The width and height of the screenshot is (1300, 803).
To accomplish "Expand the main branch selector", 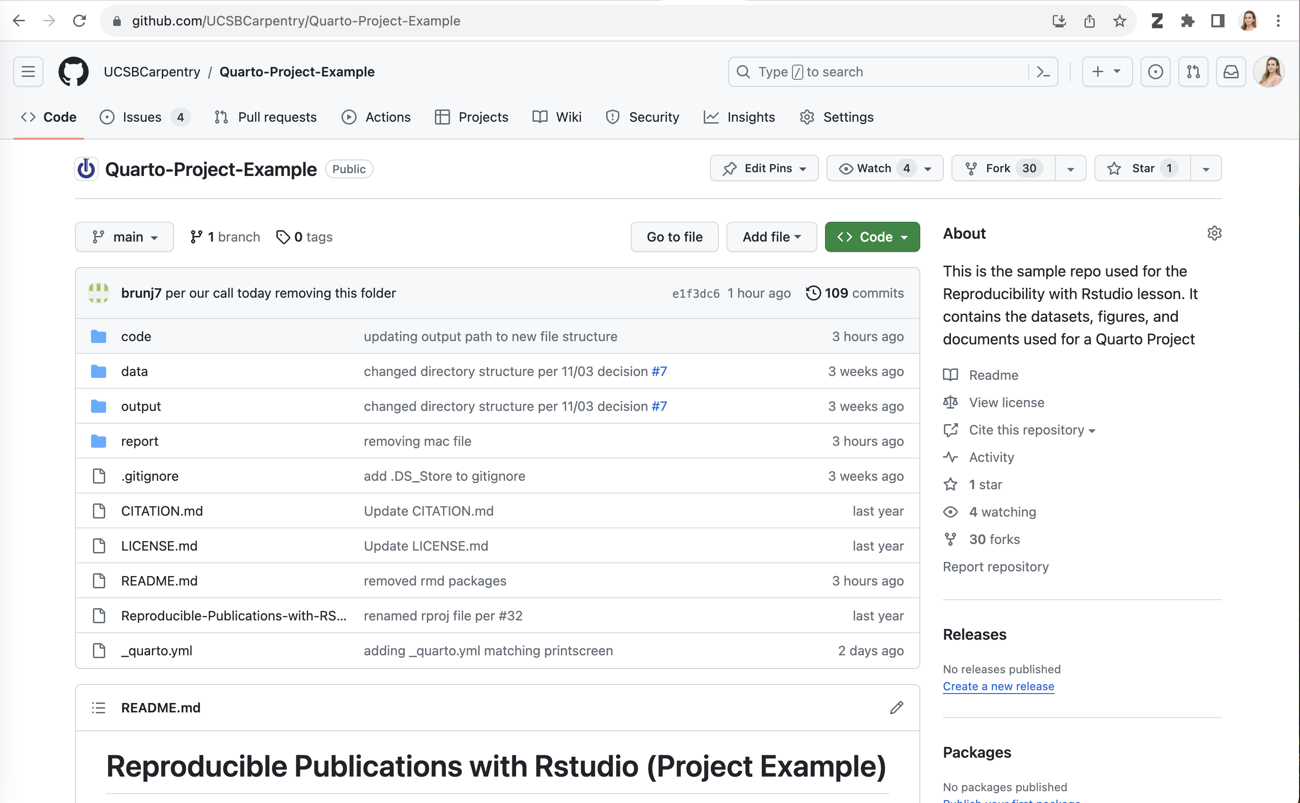I will click(124, 237).
